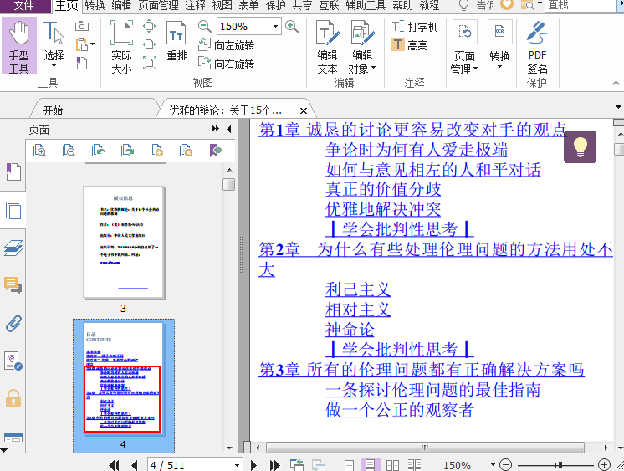Viewport: 624px width, 471px height.
Task: Expand the 页面管理 dropdown arrow
Action: tap(475, 69)
